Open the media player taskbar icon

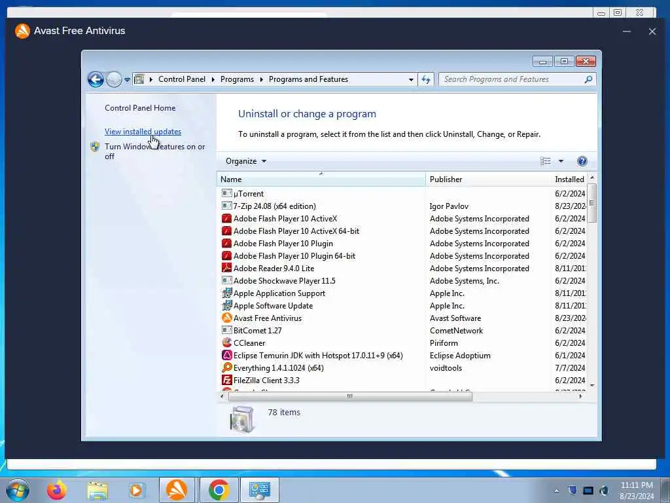click(137, 490)
